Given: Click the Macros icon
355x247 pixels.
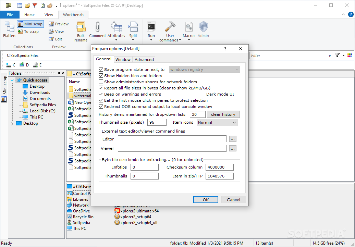Looking at the screenshot, I should tap(189, 27).
